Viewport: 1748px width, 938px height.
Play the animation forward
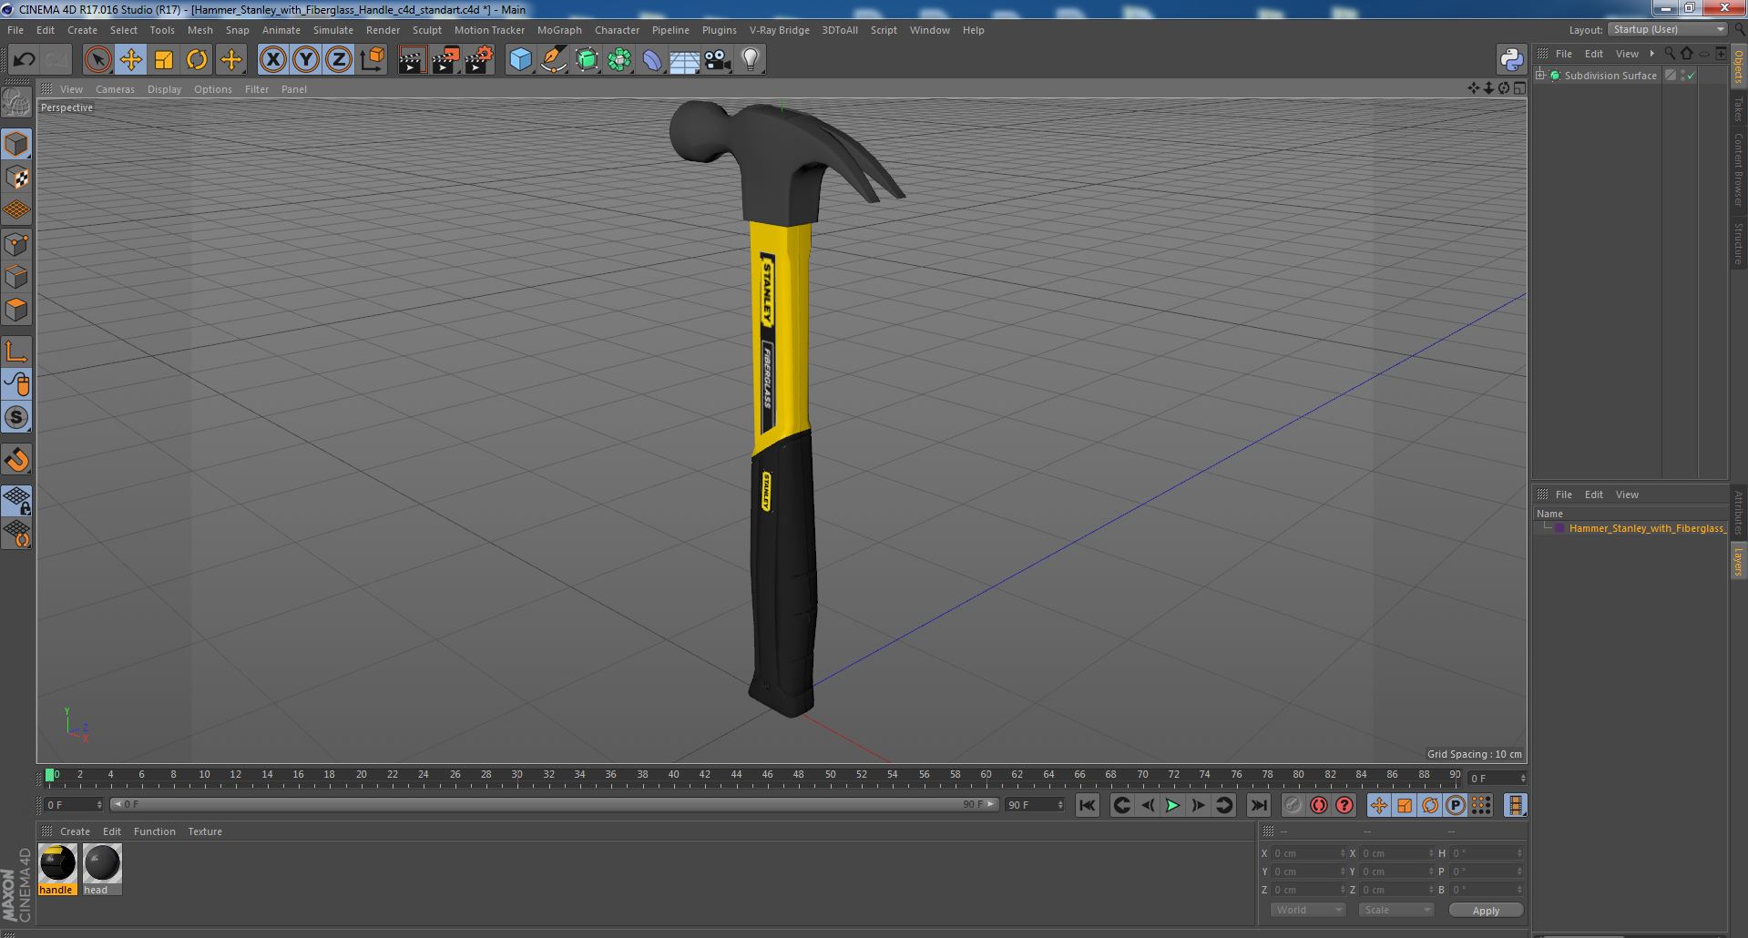(x=1172, y=805)
